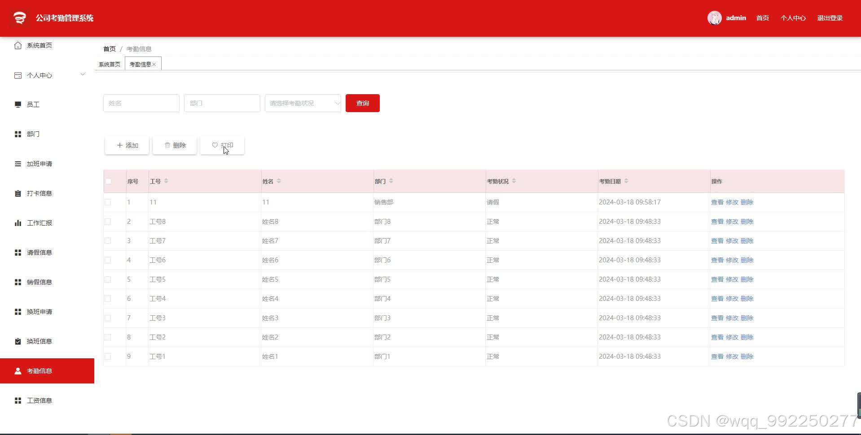The height and width of the screenshot is (435, 861).
Task: Click the trash icon on 删除 button
Action: (x=167, y=145)
